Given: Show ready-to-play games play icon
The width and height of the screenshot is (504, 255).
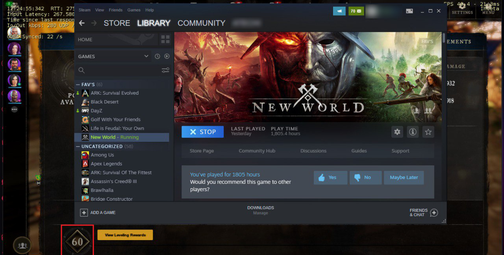Looking at the screenshot, I should click(x=167, y=56).
